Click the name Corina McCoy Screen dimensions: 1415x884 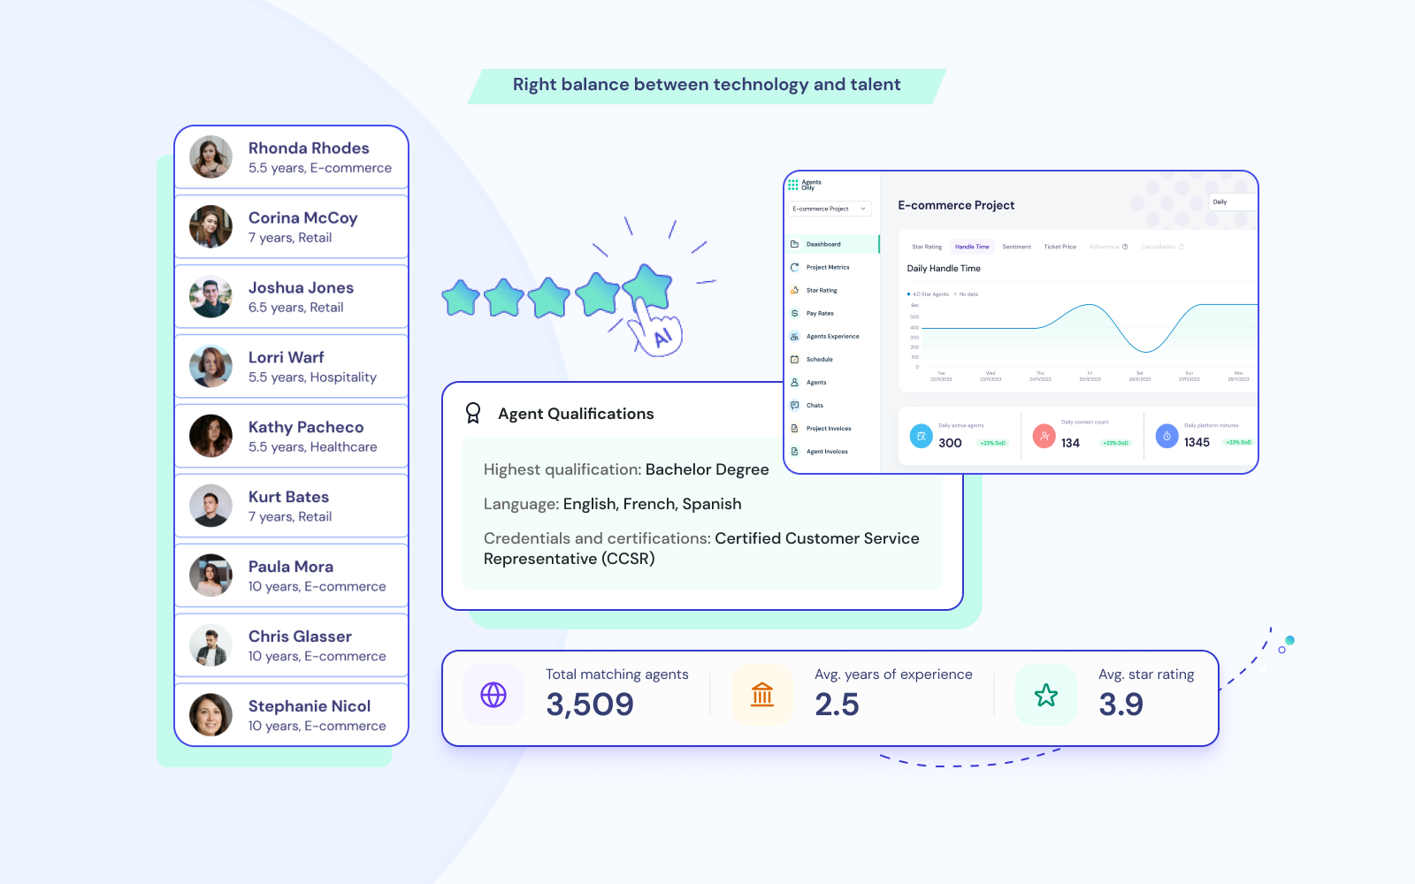303,218
